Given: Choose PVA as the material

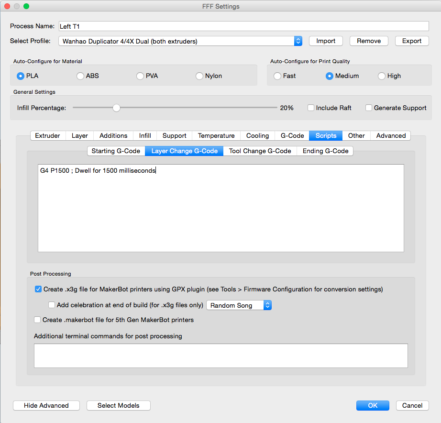Looking at the screenshot, I should (x=140, y=76).
